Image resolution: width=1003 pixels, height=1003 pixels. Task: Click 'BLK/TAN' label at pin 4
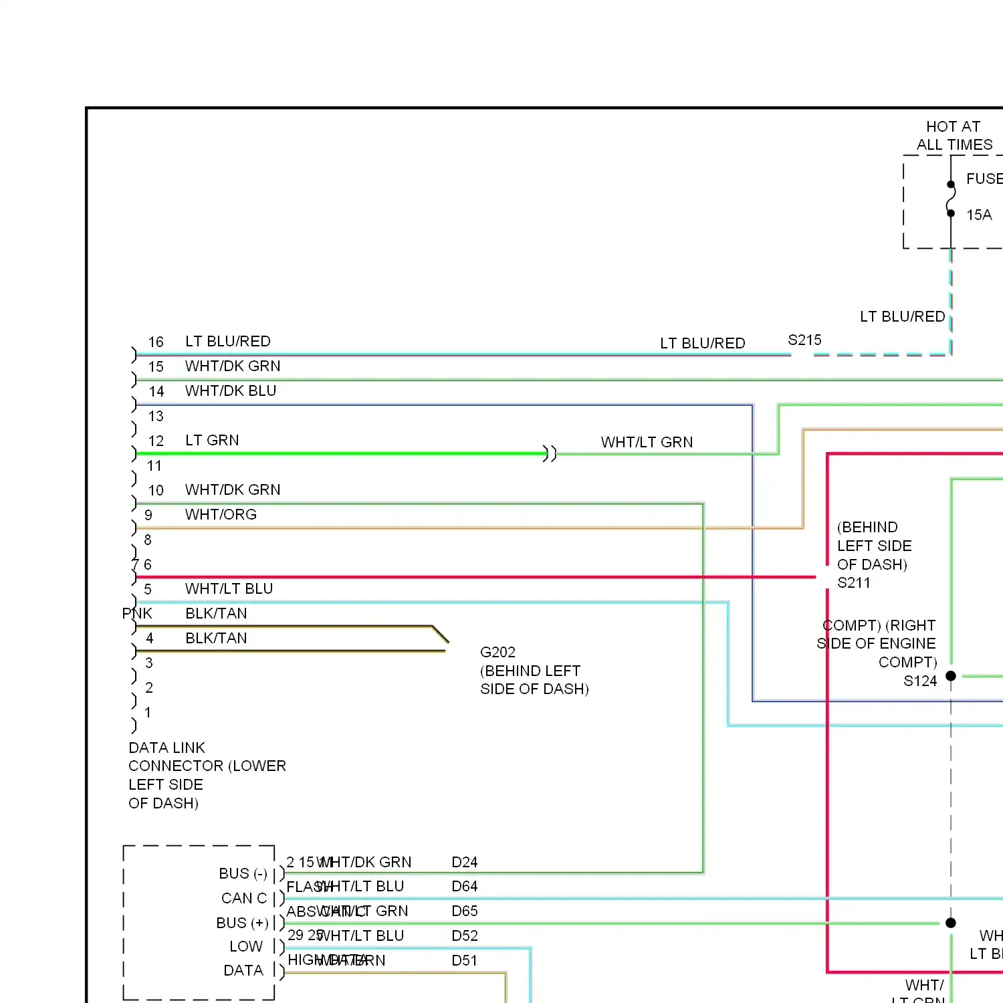coord(216,638)
